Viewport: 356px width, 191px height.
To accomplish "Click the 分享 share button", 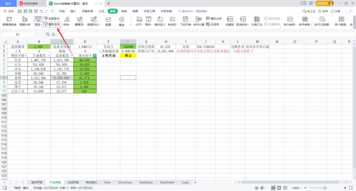I will pos(335,11).
